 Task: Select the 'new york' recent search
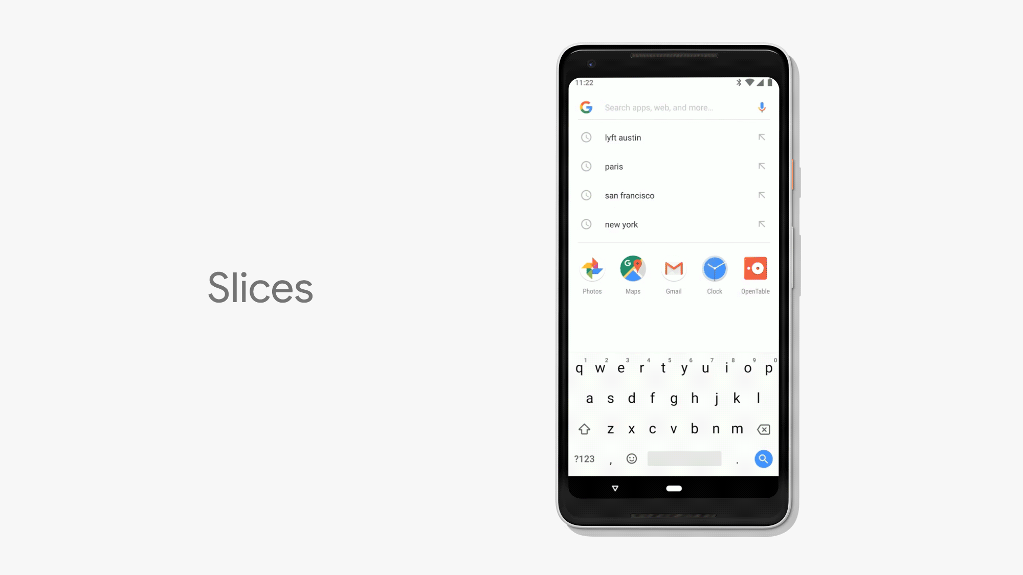point(673,224)
